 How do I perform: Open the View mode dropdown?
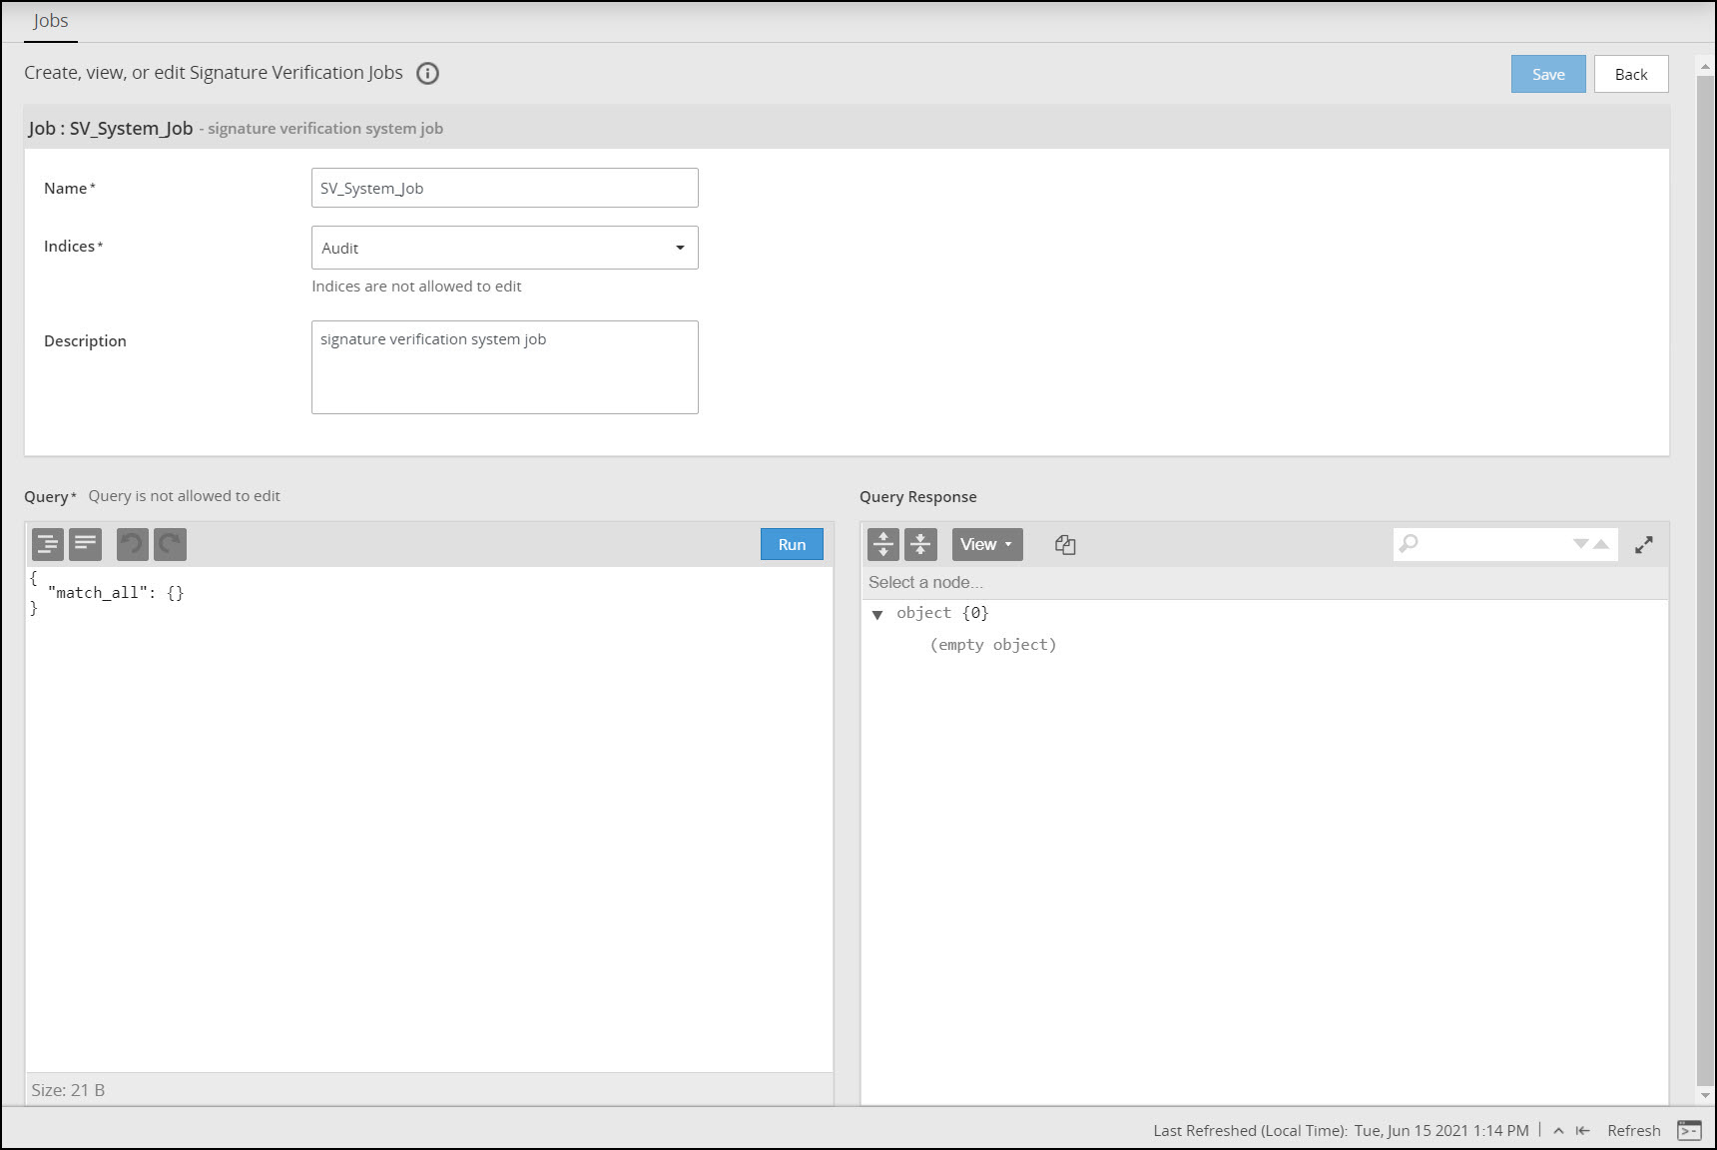point(986,544)
